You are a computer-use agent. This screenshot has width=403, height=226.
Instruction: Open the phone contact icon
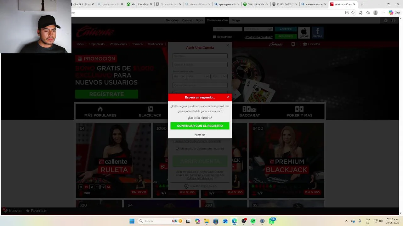coord(386,20)
